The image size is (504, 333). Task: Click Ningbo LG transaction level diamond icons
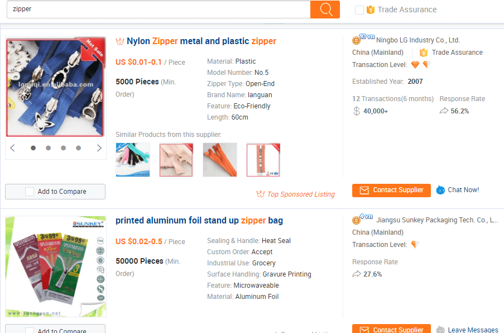tap(420, 65)
